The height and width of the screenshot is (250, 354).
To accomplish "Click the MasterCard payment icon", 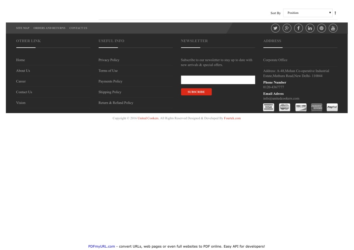I will [x=285, y=107].
